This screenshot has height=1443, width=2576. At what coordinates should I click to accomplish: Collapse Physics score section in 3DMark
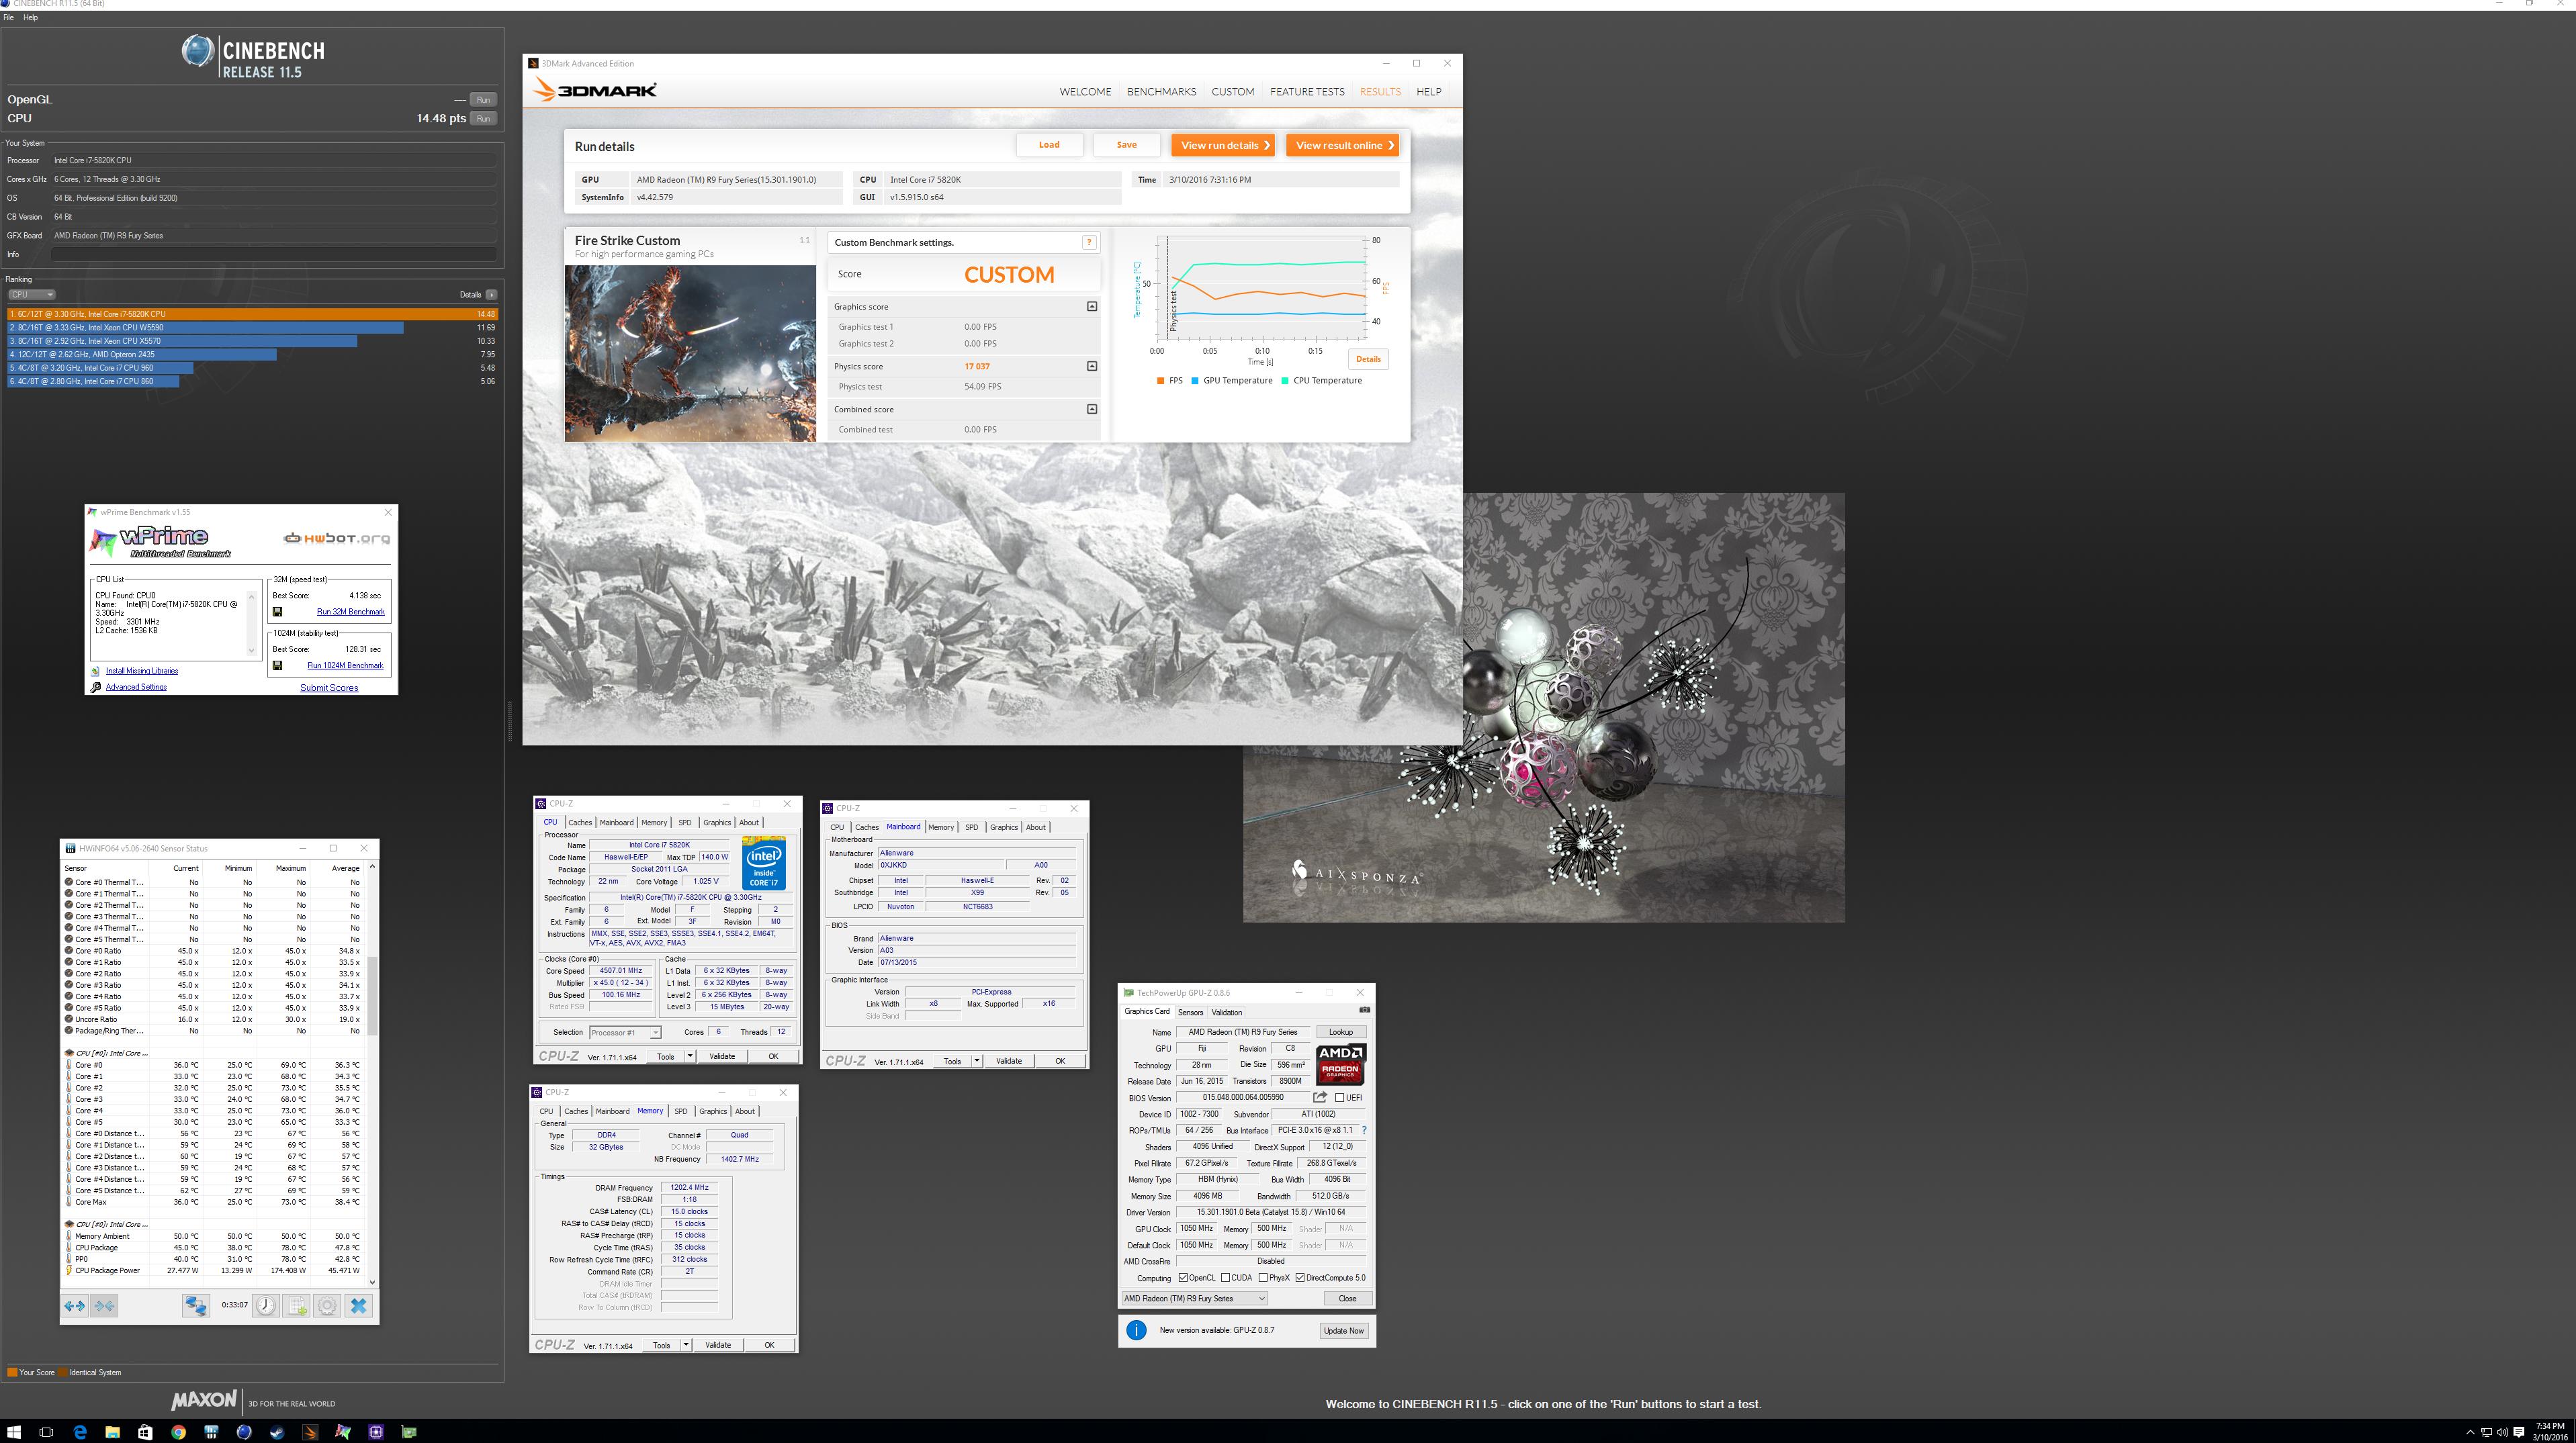click(x=1092, y=366)
